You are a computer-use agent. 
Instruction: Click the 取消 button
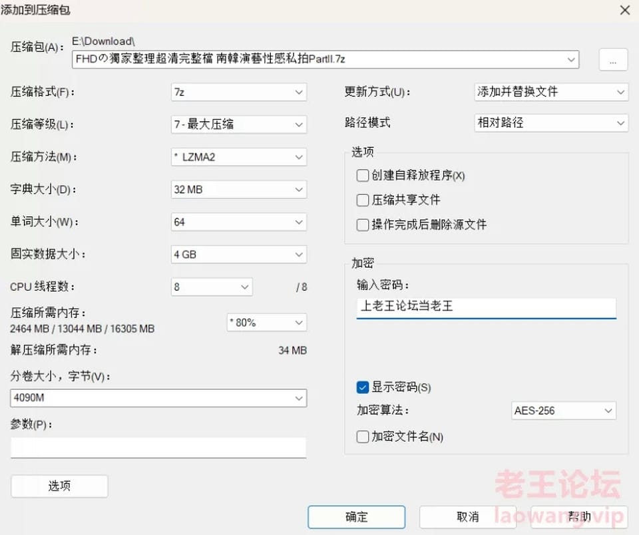[x=468, y=516]
